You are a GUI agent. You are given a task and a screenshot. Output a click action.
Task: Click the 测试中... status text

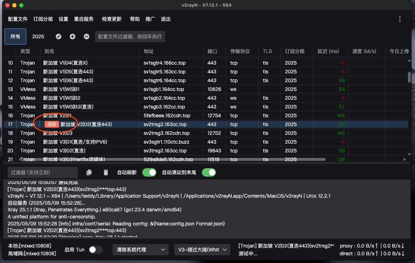pyautogui.click(x=248, y=254)
